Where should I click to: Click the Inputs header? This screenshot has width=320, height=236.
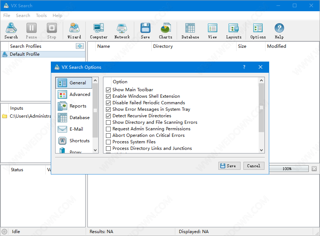[17, 108]
